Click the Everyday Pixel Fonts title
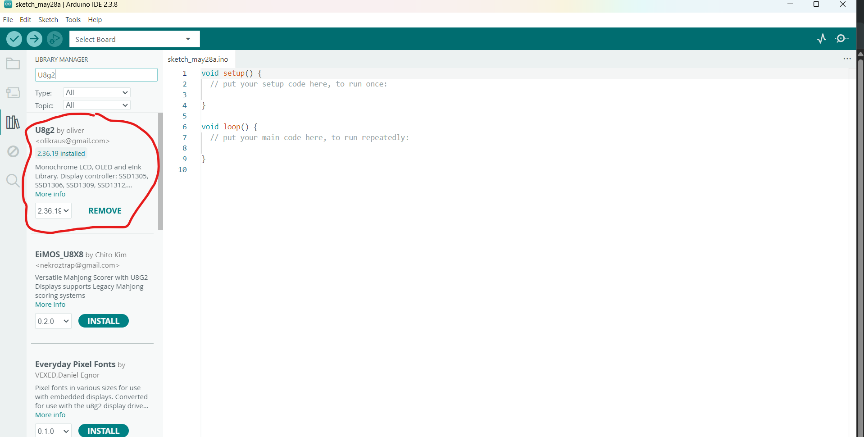The height and width of the screenshot is (437, 864). click(75, 364)
